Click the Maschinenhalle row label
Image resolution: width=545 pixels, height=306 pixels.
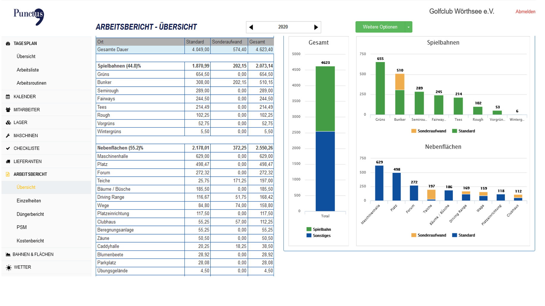113,156
